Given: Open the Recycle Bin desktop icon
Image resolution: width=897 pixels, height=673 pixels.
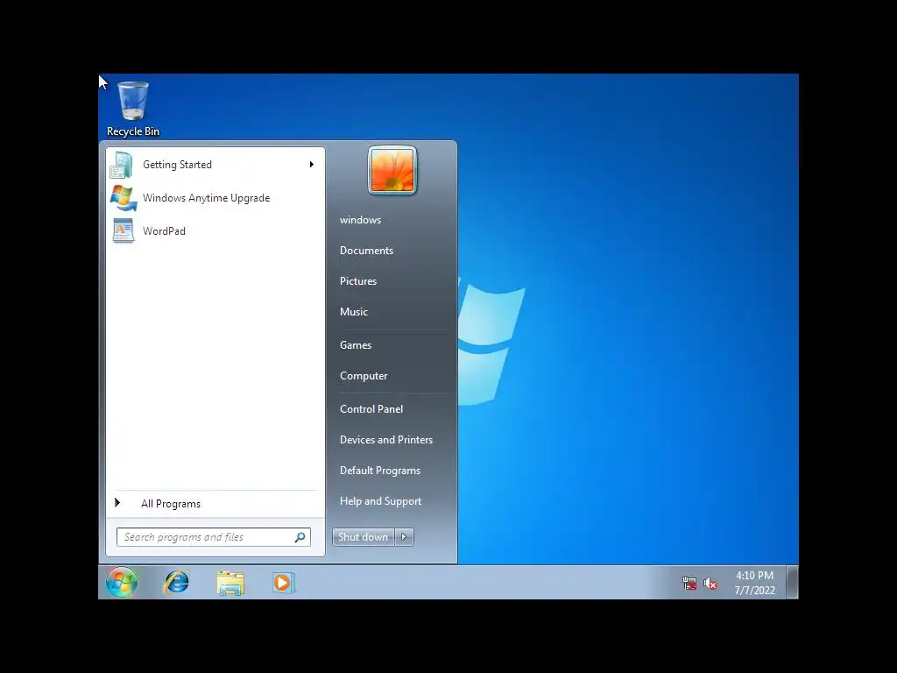Looking at the screenshot, I should (x=133, y=108).
